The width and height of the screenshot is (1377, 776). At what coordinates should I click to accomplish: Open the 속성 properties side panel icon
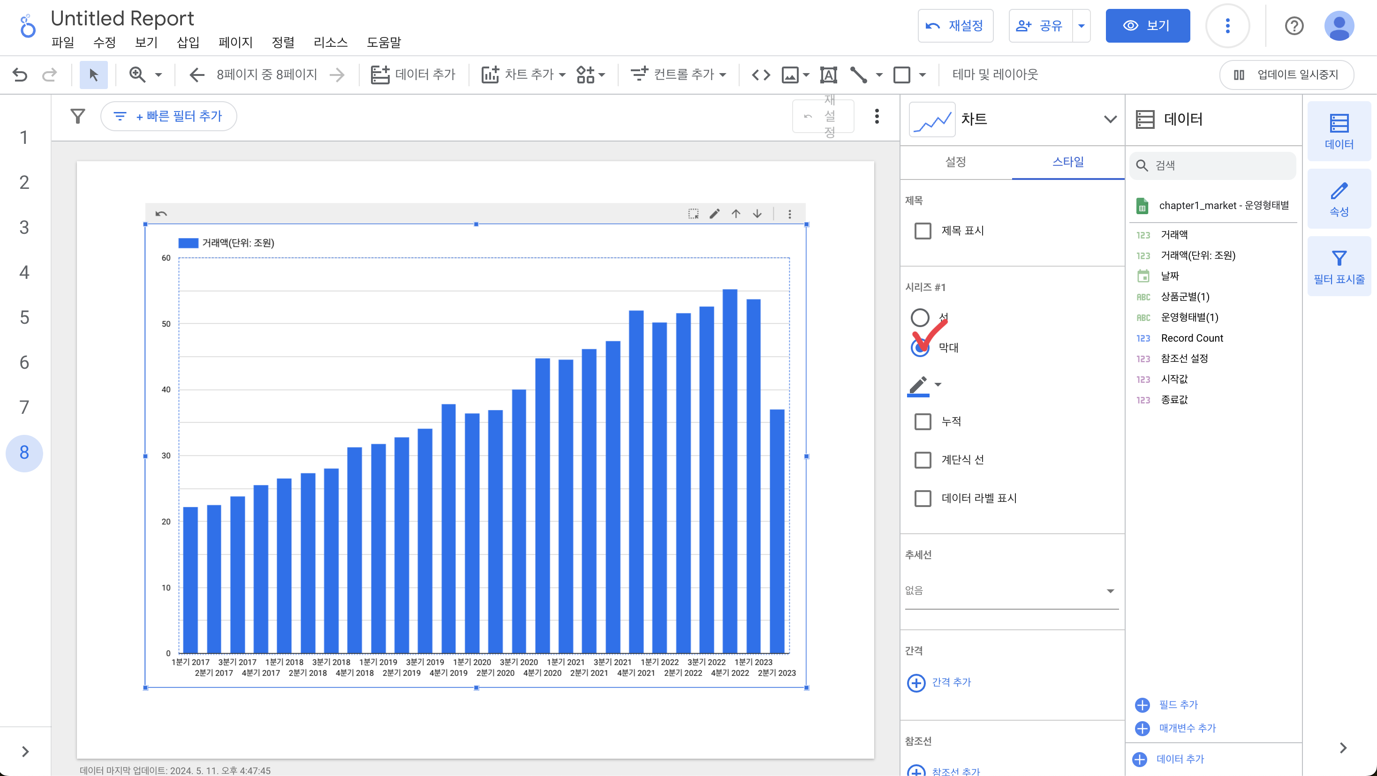[1339, 199]
